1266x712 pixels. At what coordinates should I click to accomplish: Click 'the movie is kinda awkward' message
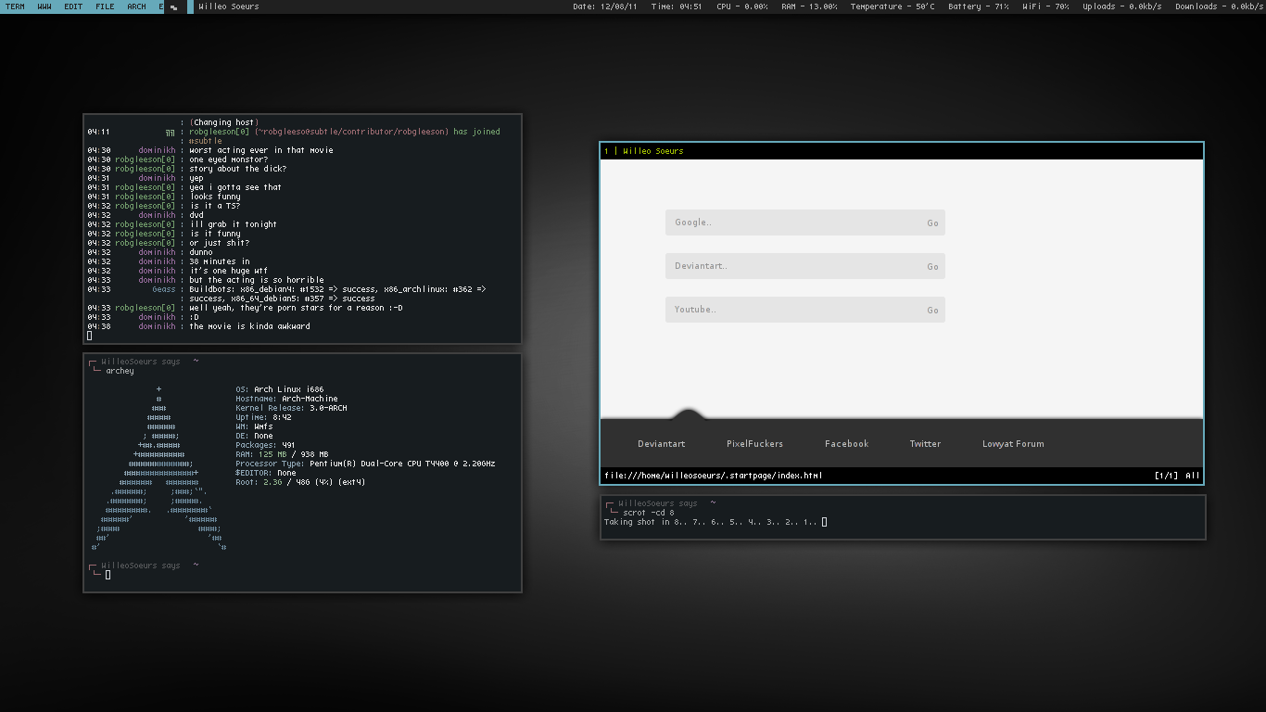[249, 326]
